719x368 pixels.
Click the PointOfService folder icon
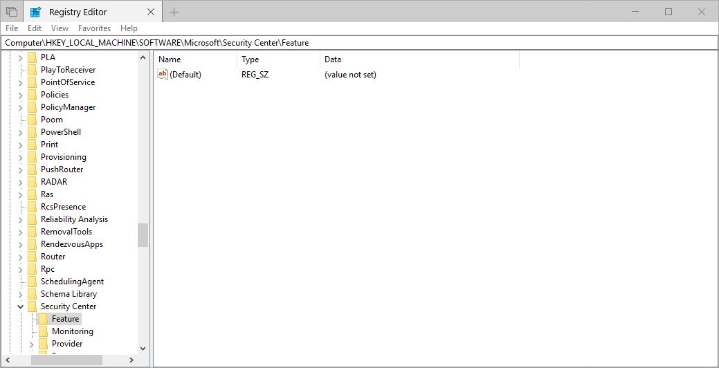32,82
